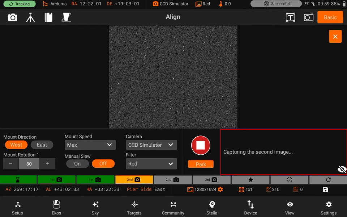Decrease mount rotation with minus
Viewport: 347px width, 217px height.
pos(10,164)
